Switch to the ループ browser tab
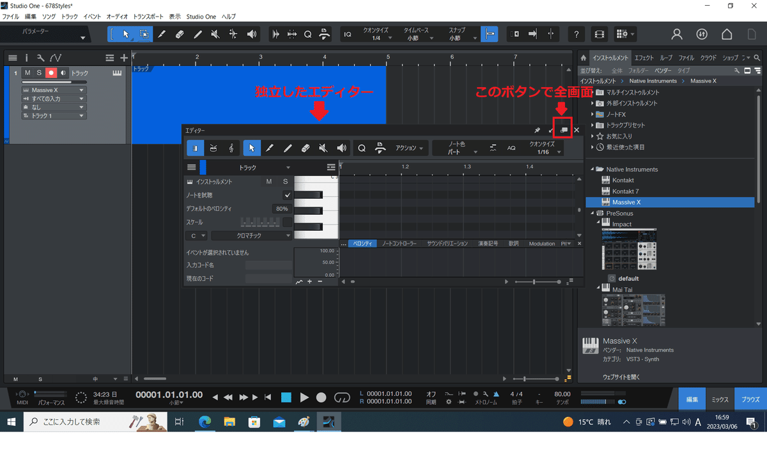Image resolution: width=767 pixels, height=461 pixels. 666,58
